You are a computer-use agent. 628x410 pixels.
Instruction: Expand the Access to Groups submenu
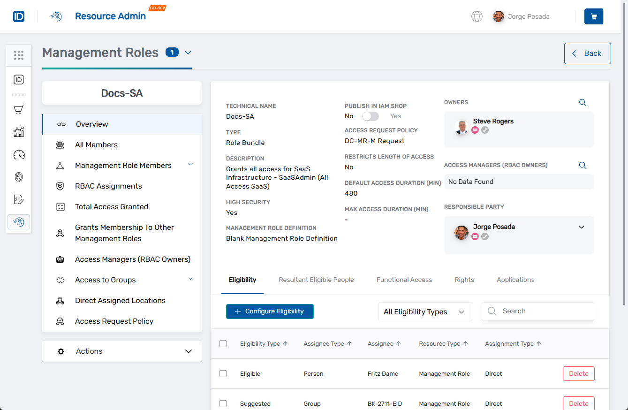click(x=190, y=279)
